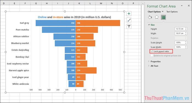Open the task pane options arrow
192x103 pixels.
pos(182,6)
